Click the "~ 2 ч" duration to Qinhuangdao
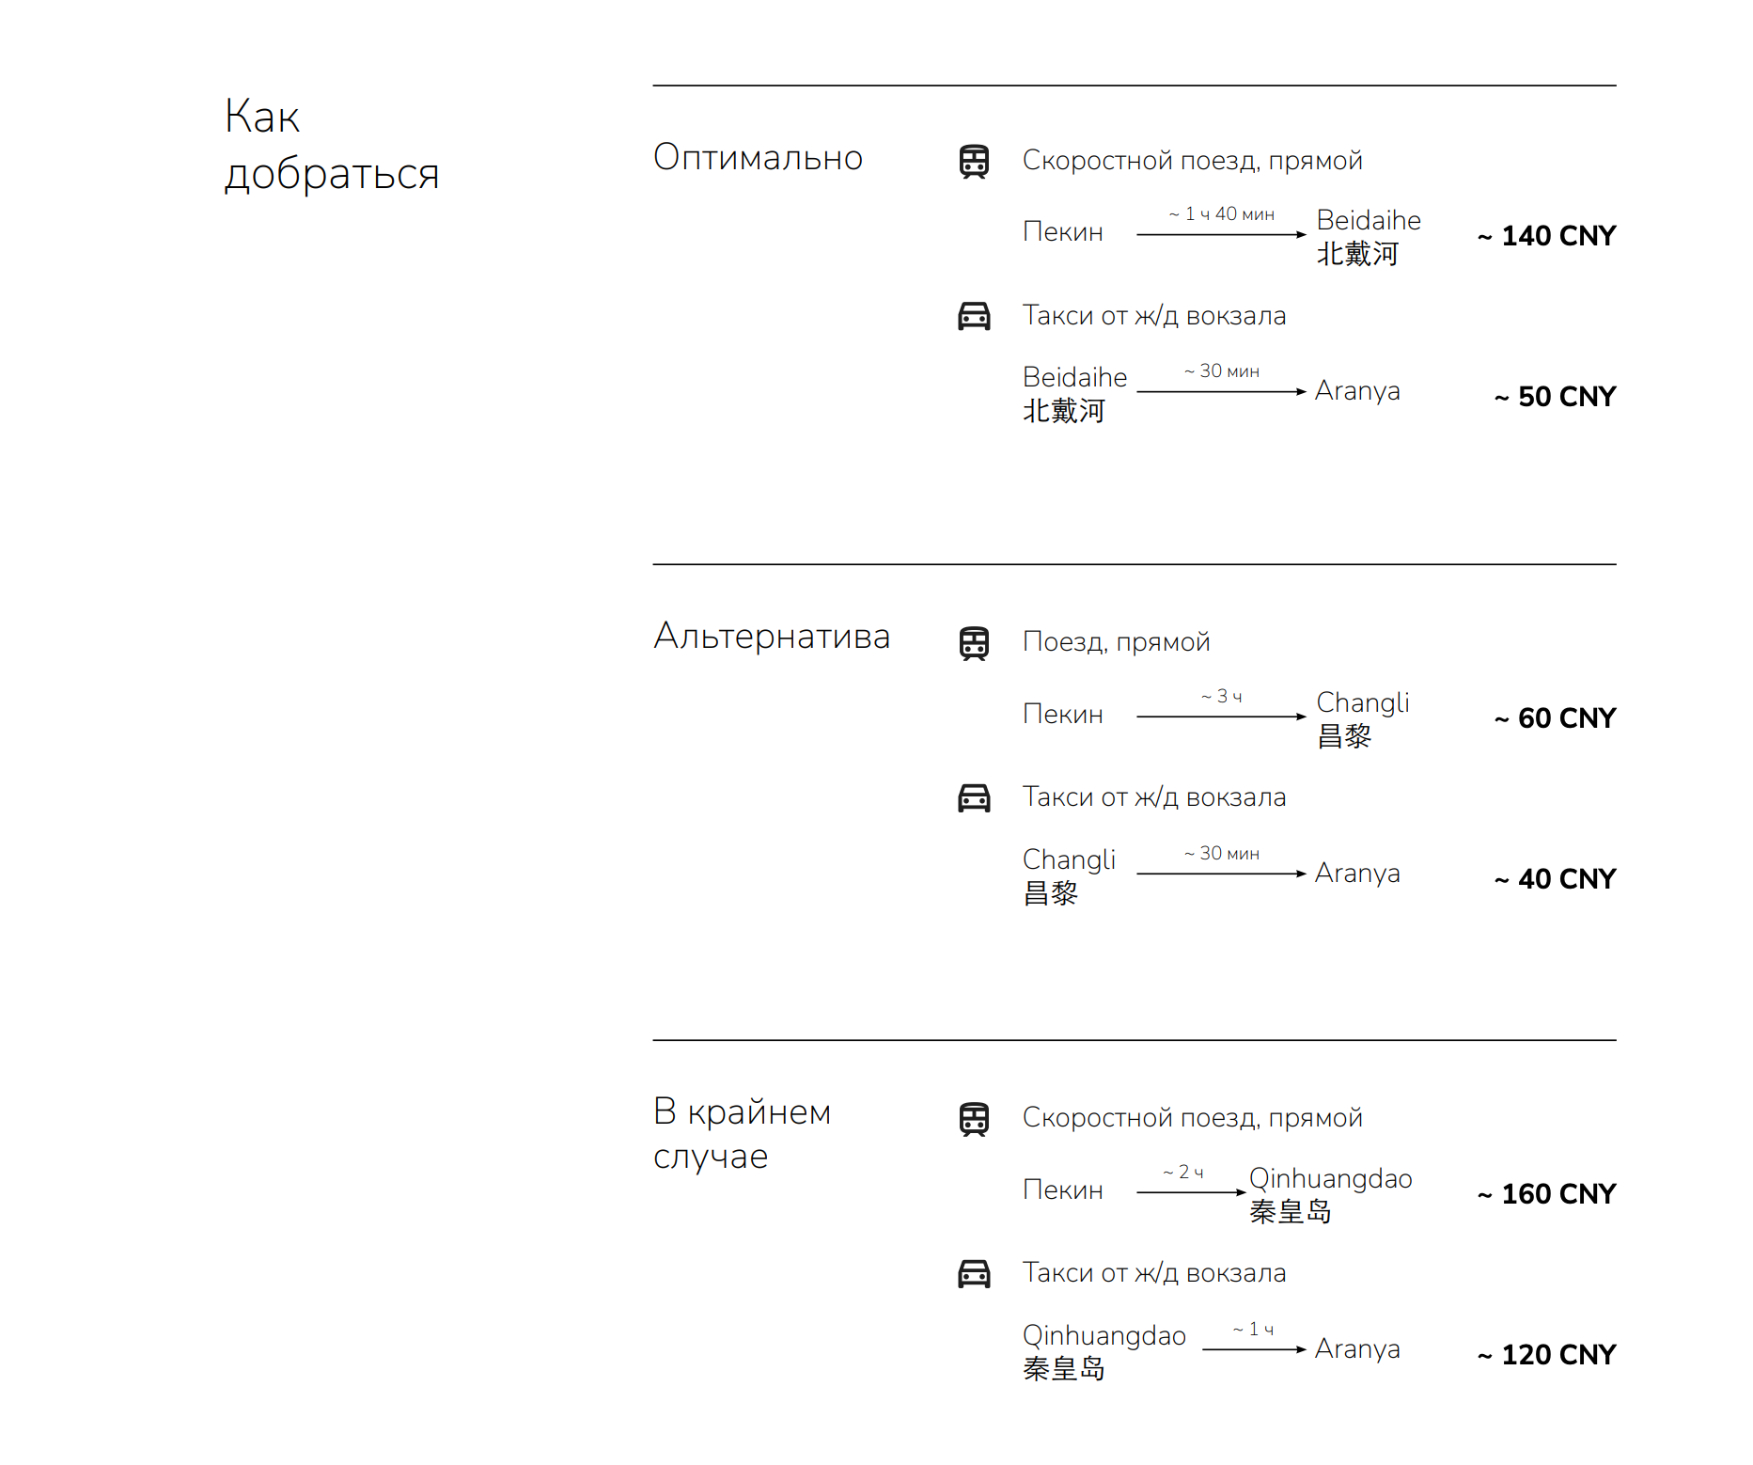1753x1465 pixels. coord(1182,1173)
